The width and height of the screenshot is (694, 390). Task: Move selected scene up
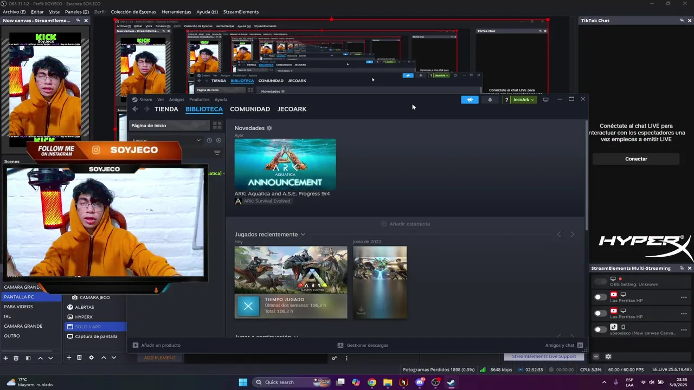[40, 358]
